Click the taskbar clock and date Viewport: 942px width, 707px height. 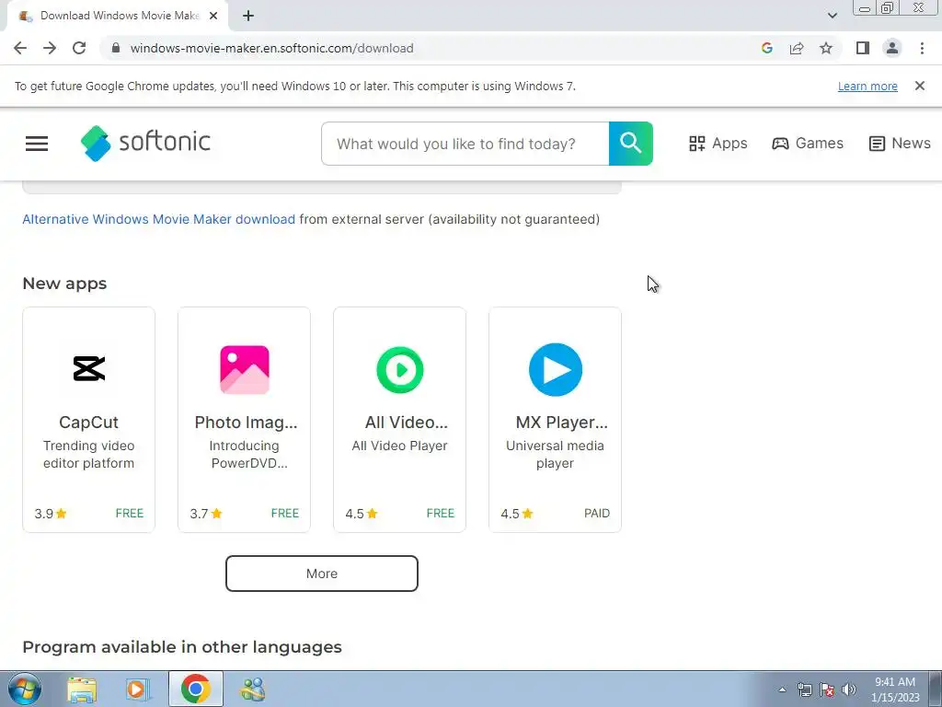tap(895, 690)
